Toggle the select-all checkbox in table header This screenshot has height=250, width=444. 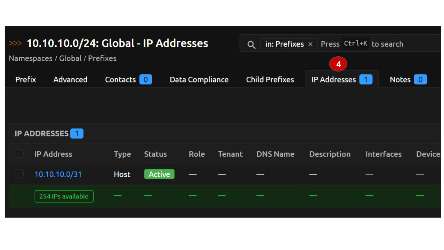coord(19,154)
